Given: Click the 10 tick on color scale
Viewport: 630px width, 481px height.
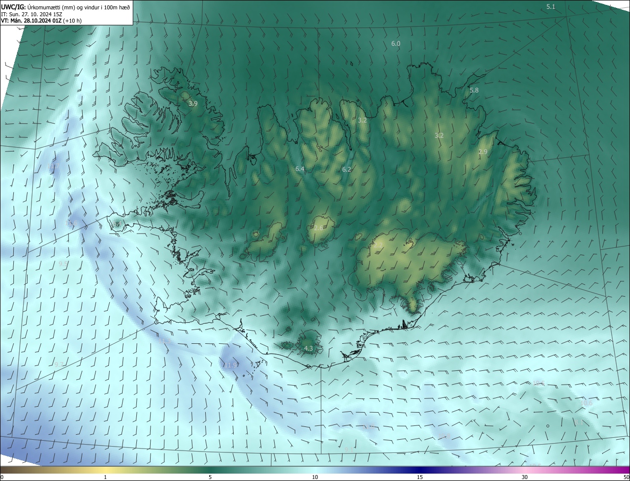Looking at the screenshot, I should click(315, 478).
